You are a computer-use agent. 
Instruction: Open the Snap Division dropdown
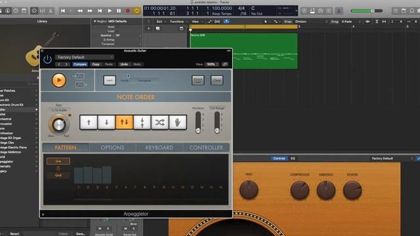(x=311, y=22)
